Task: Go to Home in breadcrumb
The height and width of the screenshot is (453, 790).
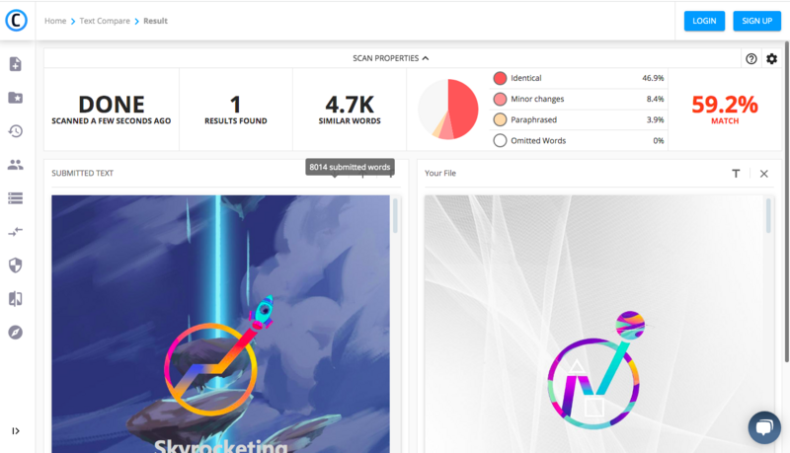Action: pyautogui.click(x=55, y=21)
